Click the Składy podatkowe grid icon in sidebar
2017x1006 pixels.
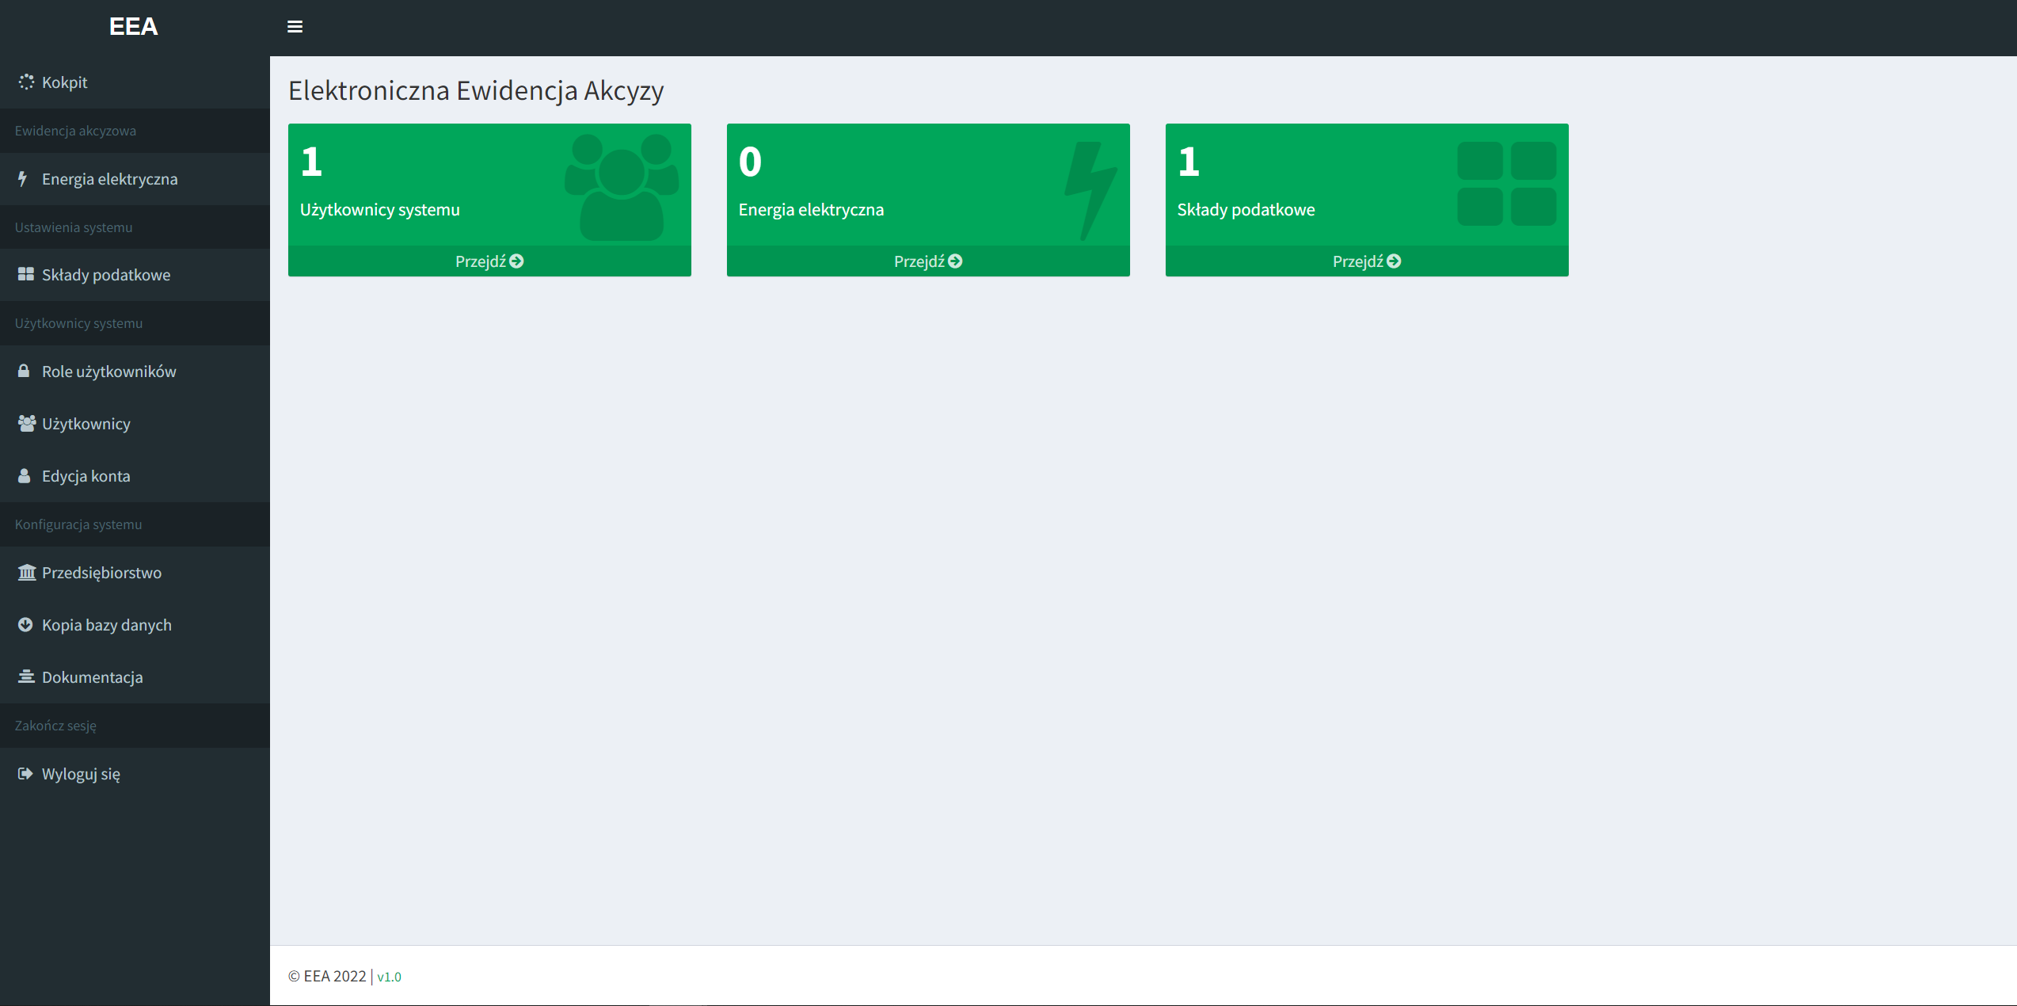click(26, 274)
